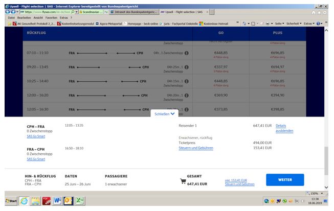Open SAS Go Smart link under FRA – CPH

(36, 159)
